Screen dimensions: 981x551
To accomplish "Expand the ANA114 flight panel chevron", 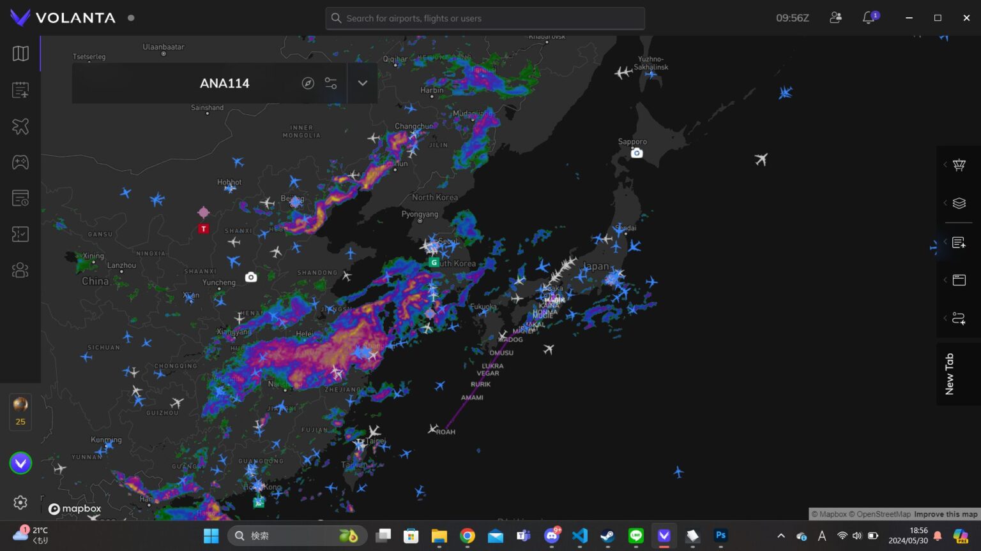I will pos(362,84).
